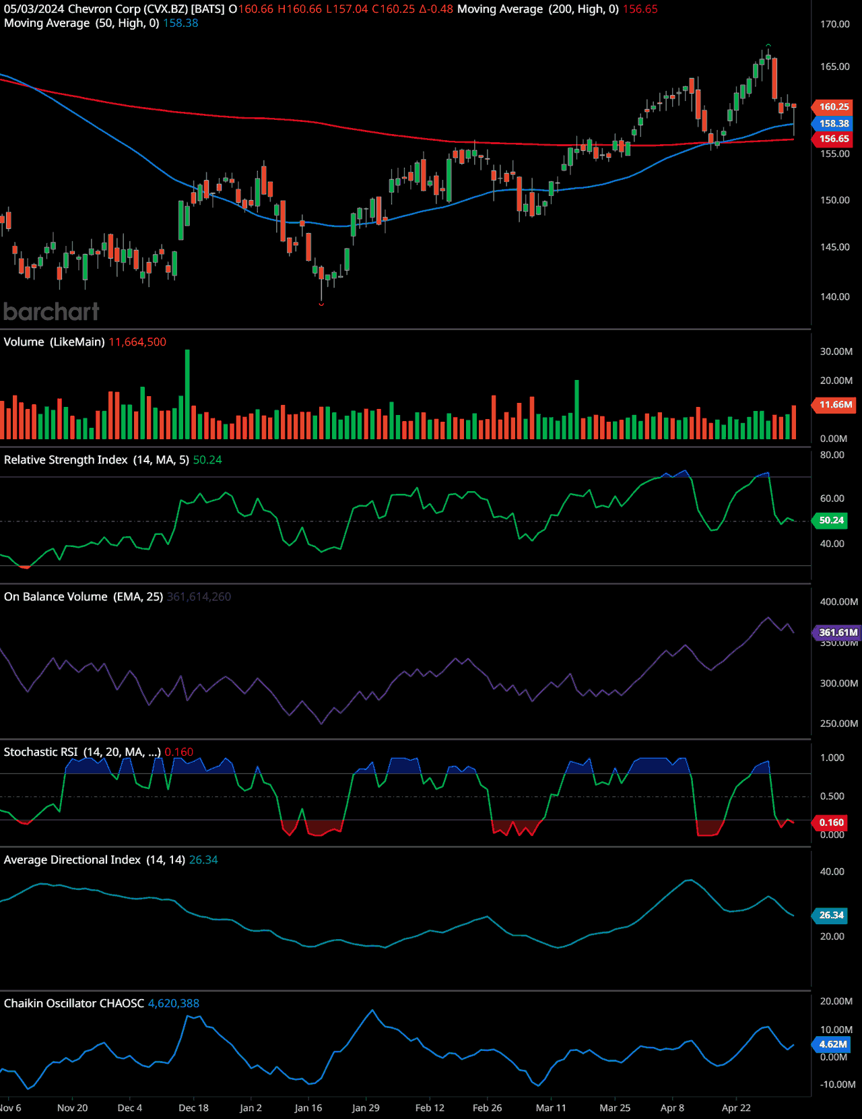Click the Feb 12 date axis label

tap(430, 1108)
